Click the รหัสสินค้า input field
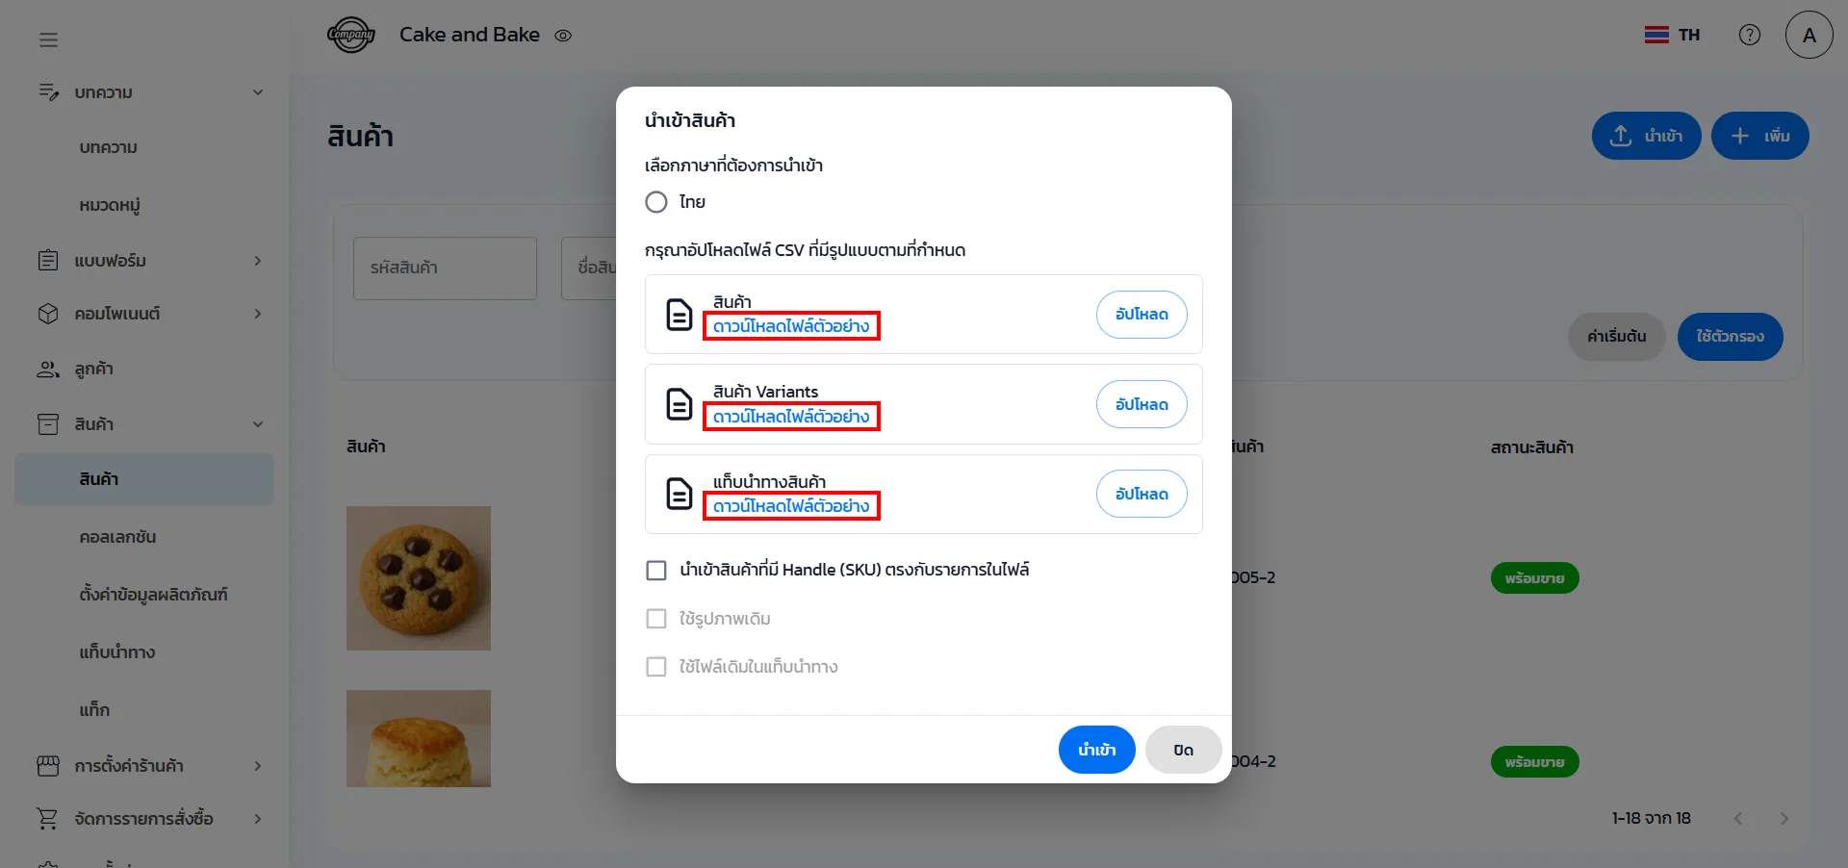 coord(445,268)
